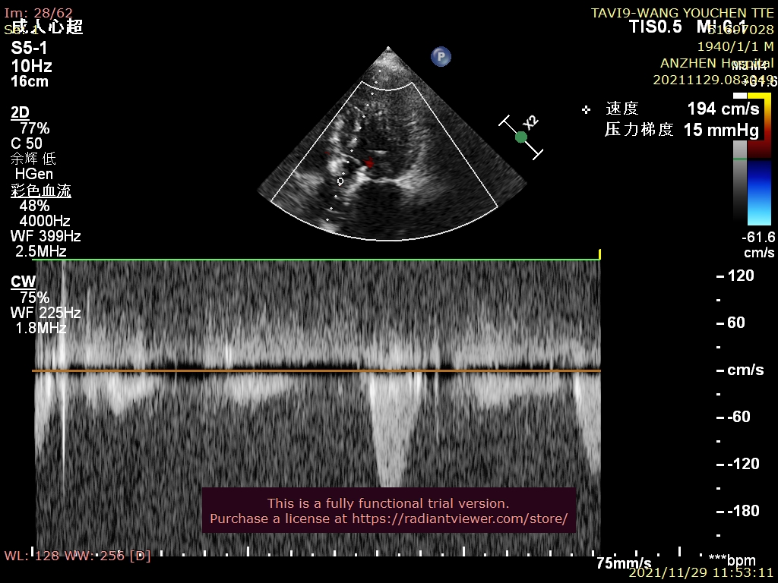Viewport: 778px width, 583px height.
Task: Click the 75mm/s sweep speed label
Action: coord(623,563)
